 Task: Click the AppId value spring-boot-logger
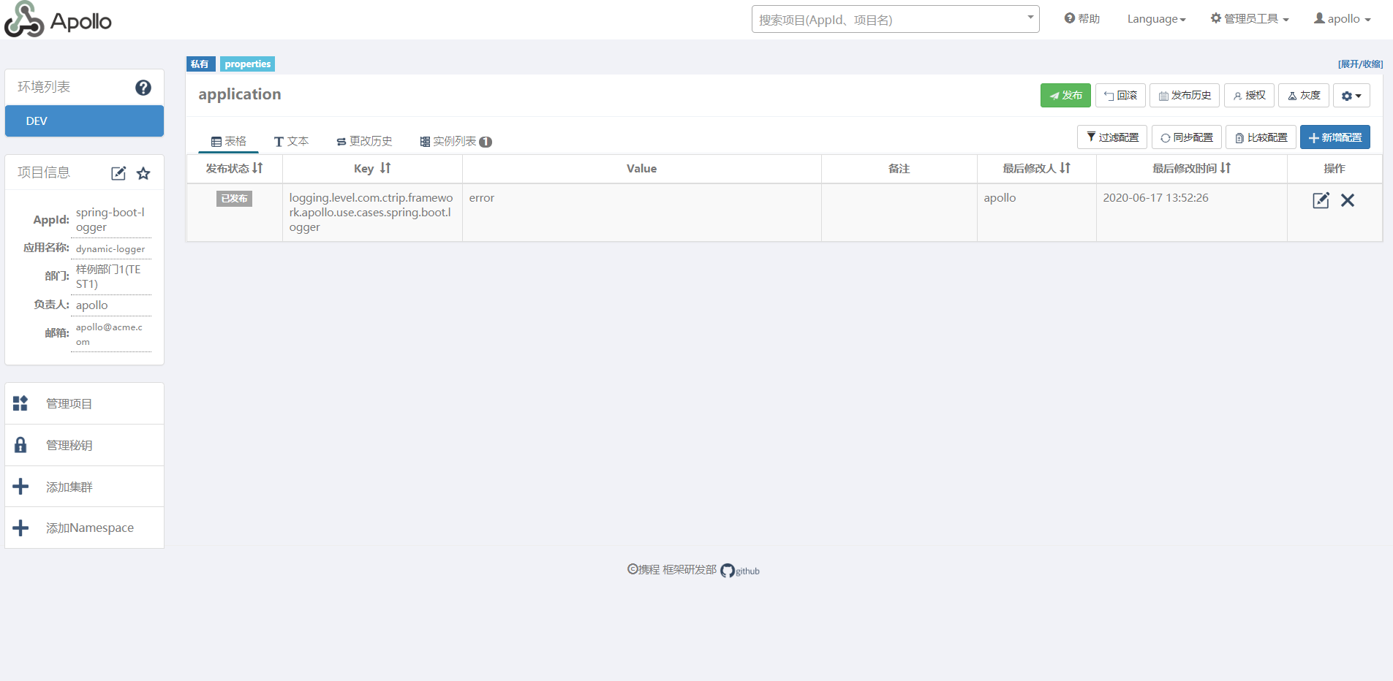[x=110, y=220]
